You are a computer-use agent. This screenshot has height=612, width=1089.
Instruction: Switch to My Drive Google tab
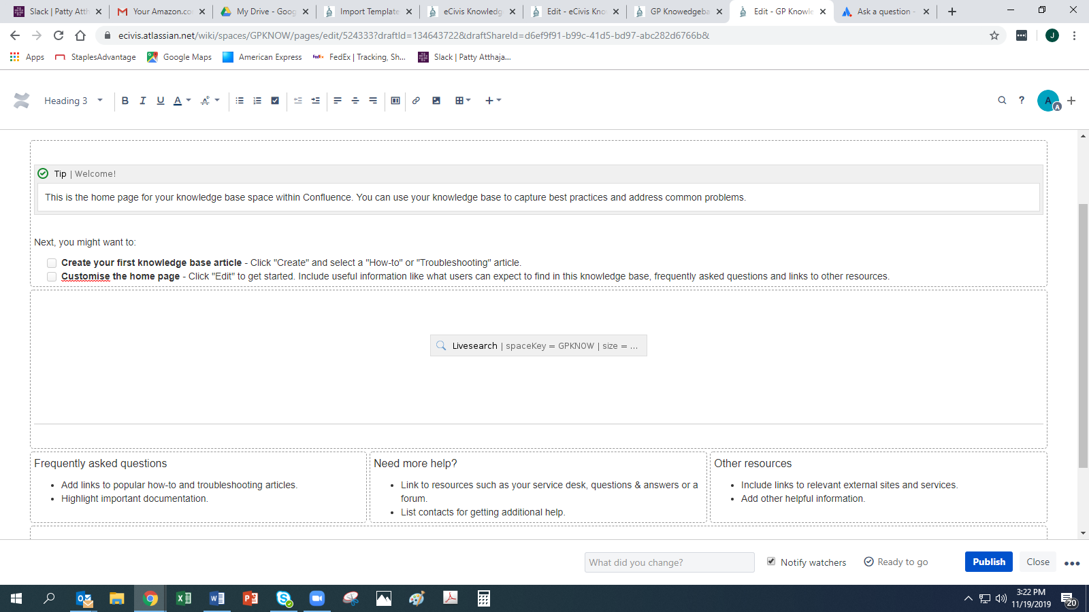(265, 12)
